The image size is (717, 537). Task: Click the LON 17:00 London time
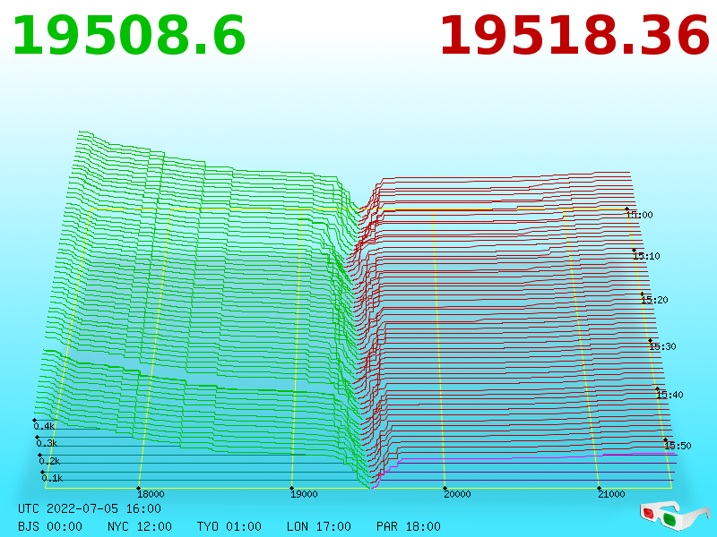pyautogui.click(x=319, y=526)
